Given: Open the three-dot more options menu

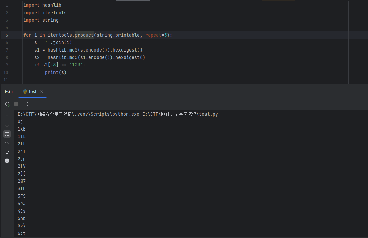Looking at the screenshot, I should [27, 104].
